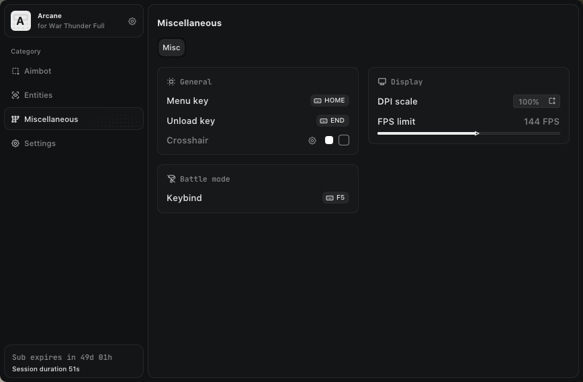Click the Settings gear icon in sidebar
This screenshot has height=382, width=583.
pos(15,143)
